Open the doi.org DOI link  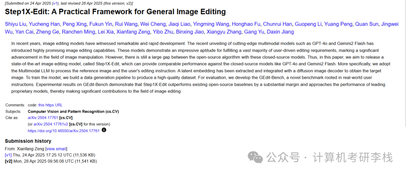[64, 131]
